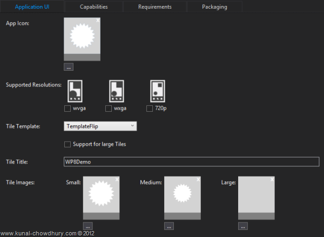Open the Packaging tab
The height and width of the screenshot is (237, 324).
point(214,6)
